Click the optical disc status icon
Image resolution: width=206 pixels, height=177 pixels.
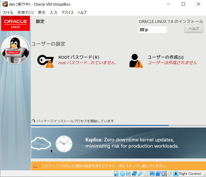click(x=122, y=174)
